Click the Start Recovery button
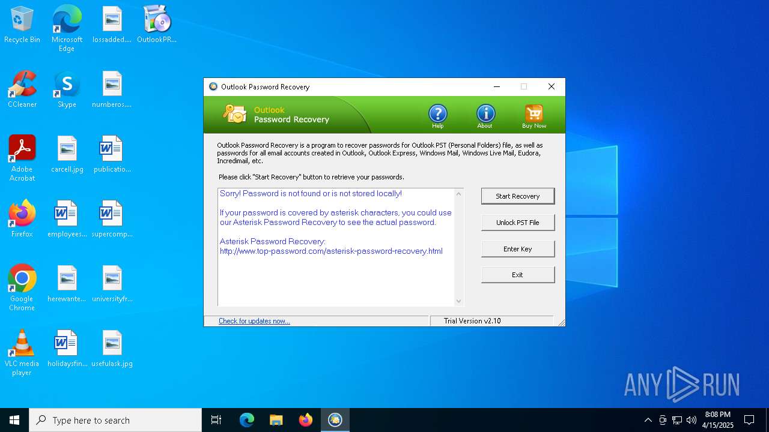This screenshot has width=769, height=432. click(x=518, y=196)
